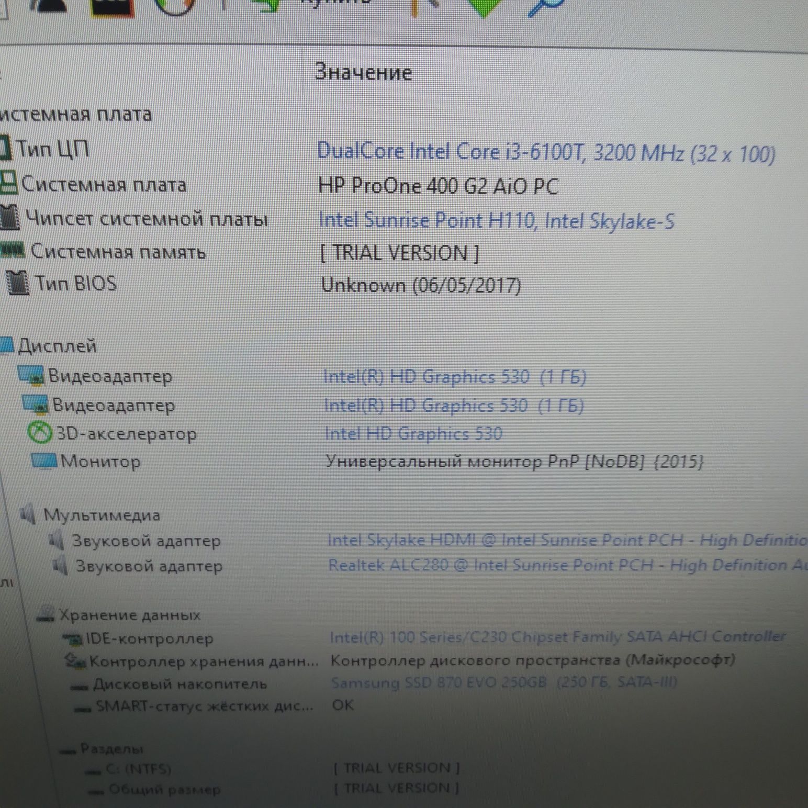Click the Дисковый накопитель drive icon
This screenshot has width=808, height=808.
(79, 687)
